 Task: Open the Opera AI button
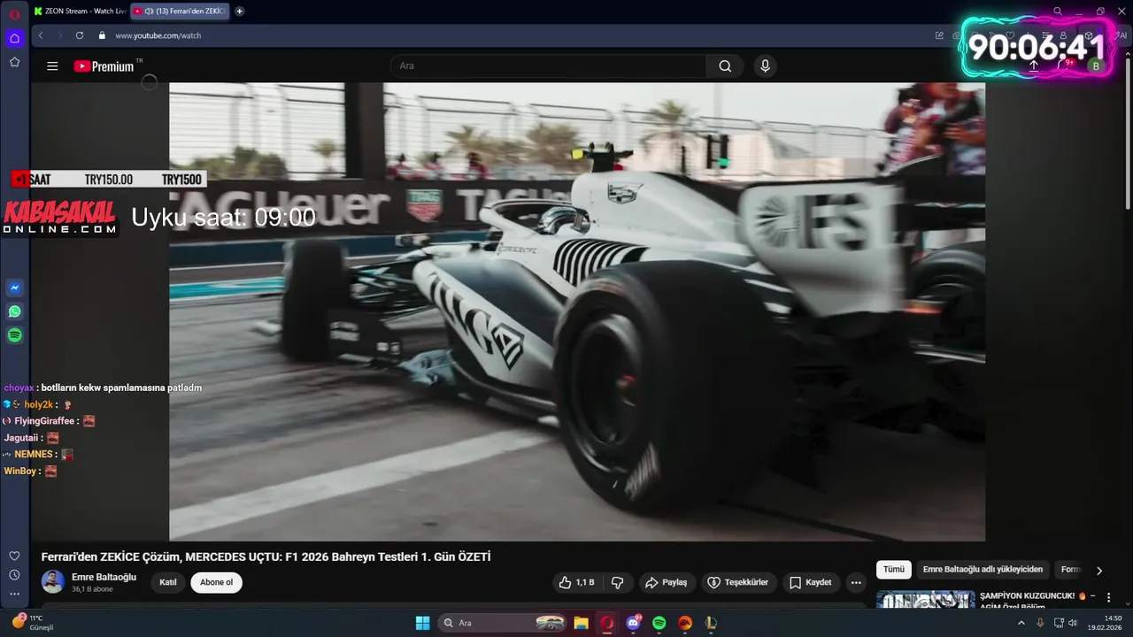pos(1121,35)
